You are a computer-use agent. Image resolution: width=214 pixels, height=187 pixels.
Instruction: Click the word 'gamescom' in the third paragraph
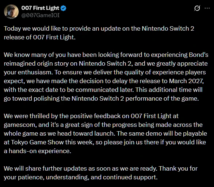pos(20,125)
